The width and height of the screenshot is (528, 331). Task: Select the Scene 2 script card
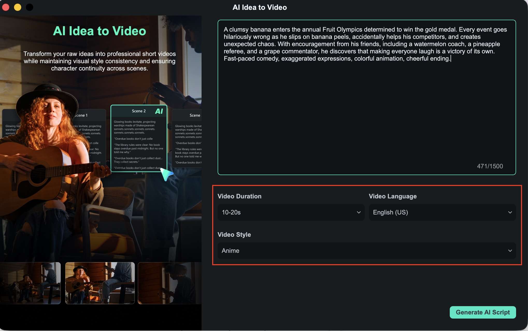coord(139,138)
